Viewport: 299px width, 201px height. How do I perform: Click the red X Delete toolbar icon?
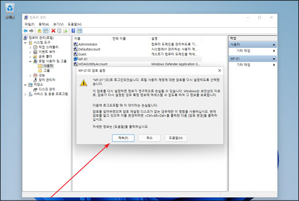point(53,31)
